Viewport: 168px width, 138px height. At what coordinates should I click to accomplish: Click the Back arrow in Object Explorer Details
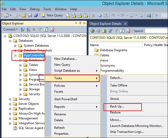pos(92,31)
